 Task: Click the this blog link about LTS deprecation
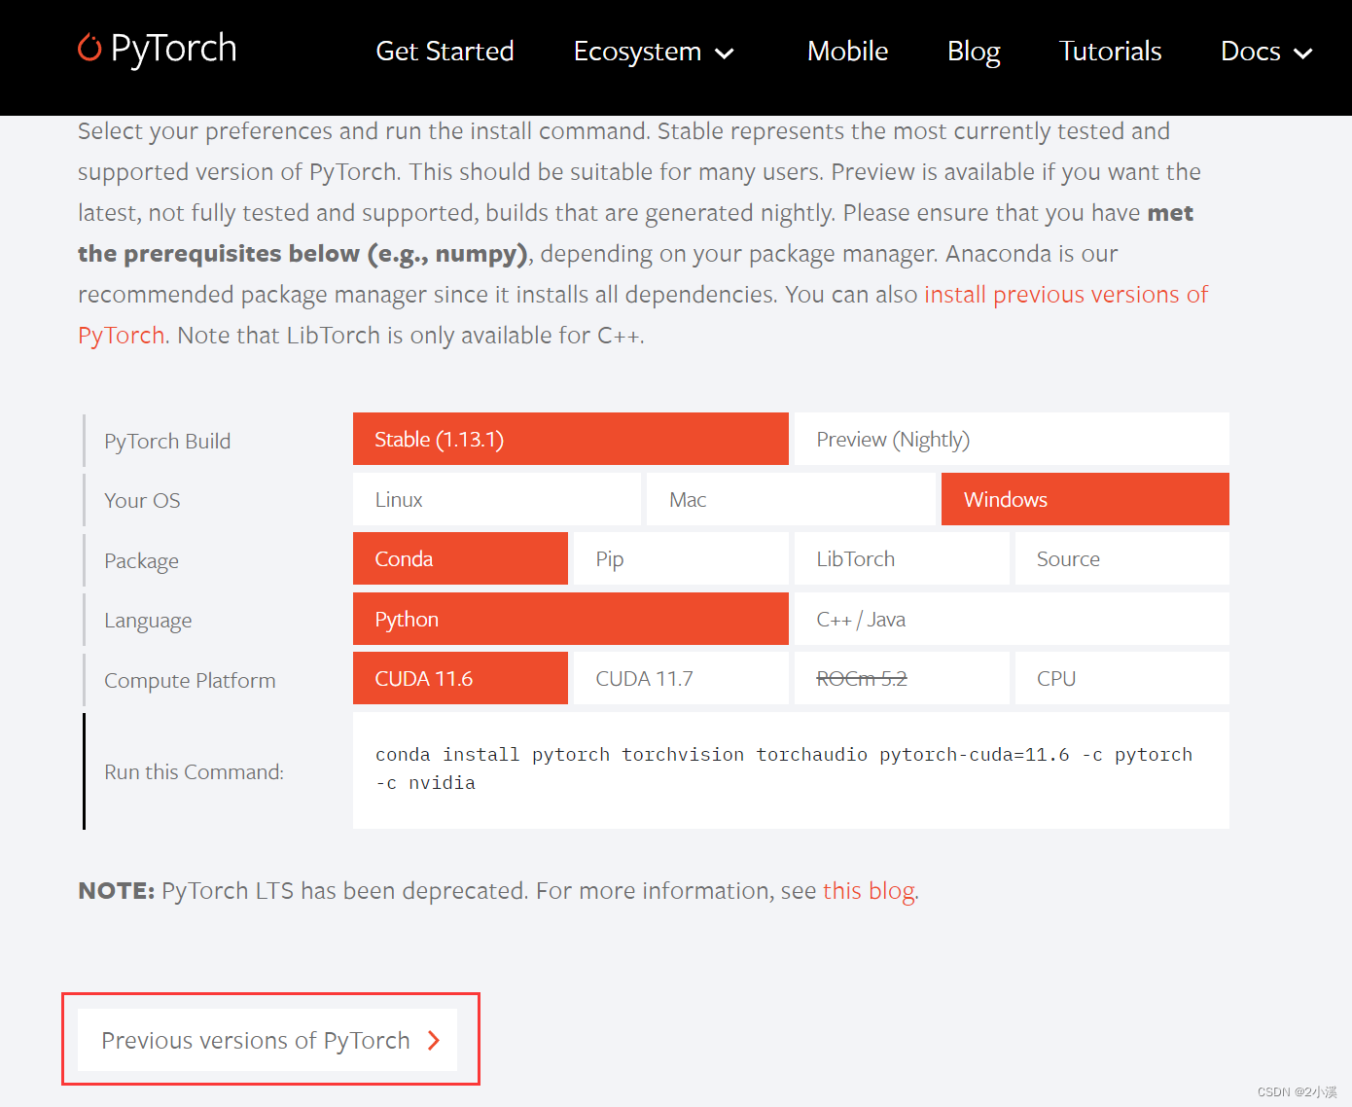(868, 890)
